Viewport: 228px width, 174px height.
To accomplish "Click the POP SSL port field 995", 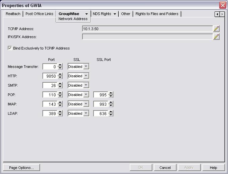I will click(101, 95).
